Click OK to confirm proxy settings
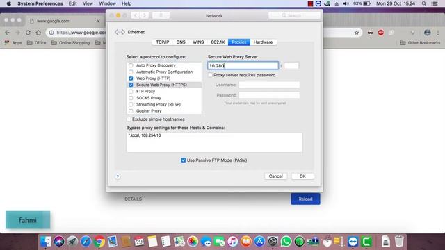This screenshot has height=250, width=445. coord(302,176)
